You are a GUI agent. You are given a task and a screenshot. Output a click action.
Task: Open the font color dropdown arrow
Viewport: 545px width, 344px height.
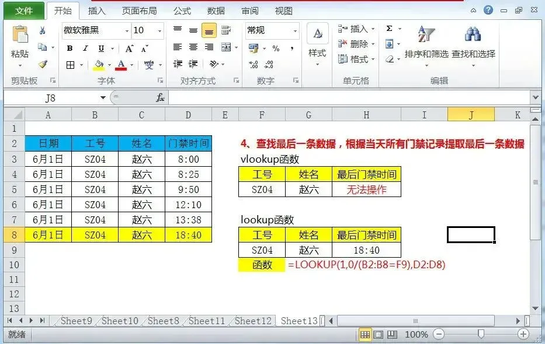pos(132,65)
